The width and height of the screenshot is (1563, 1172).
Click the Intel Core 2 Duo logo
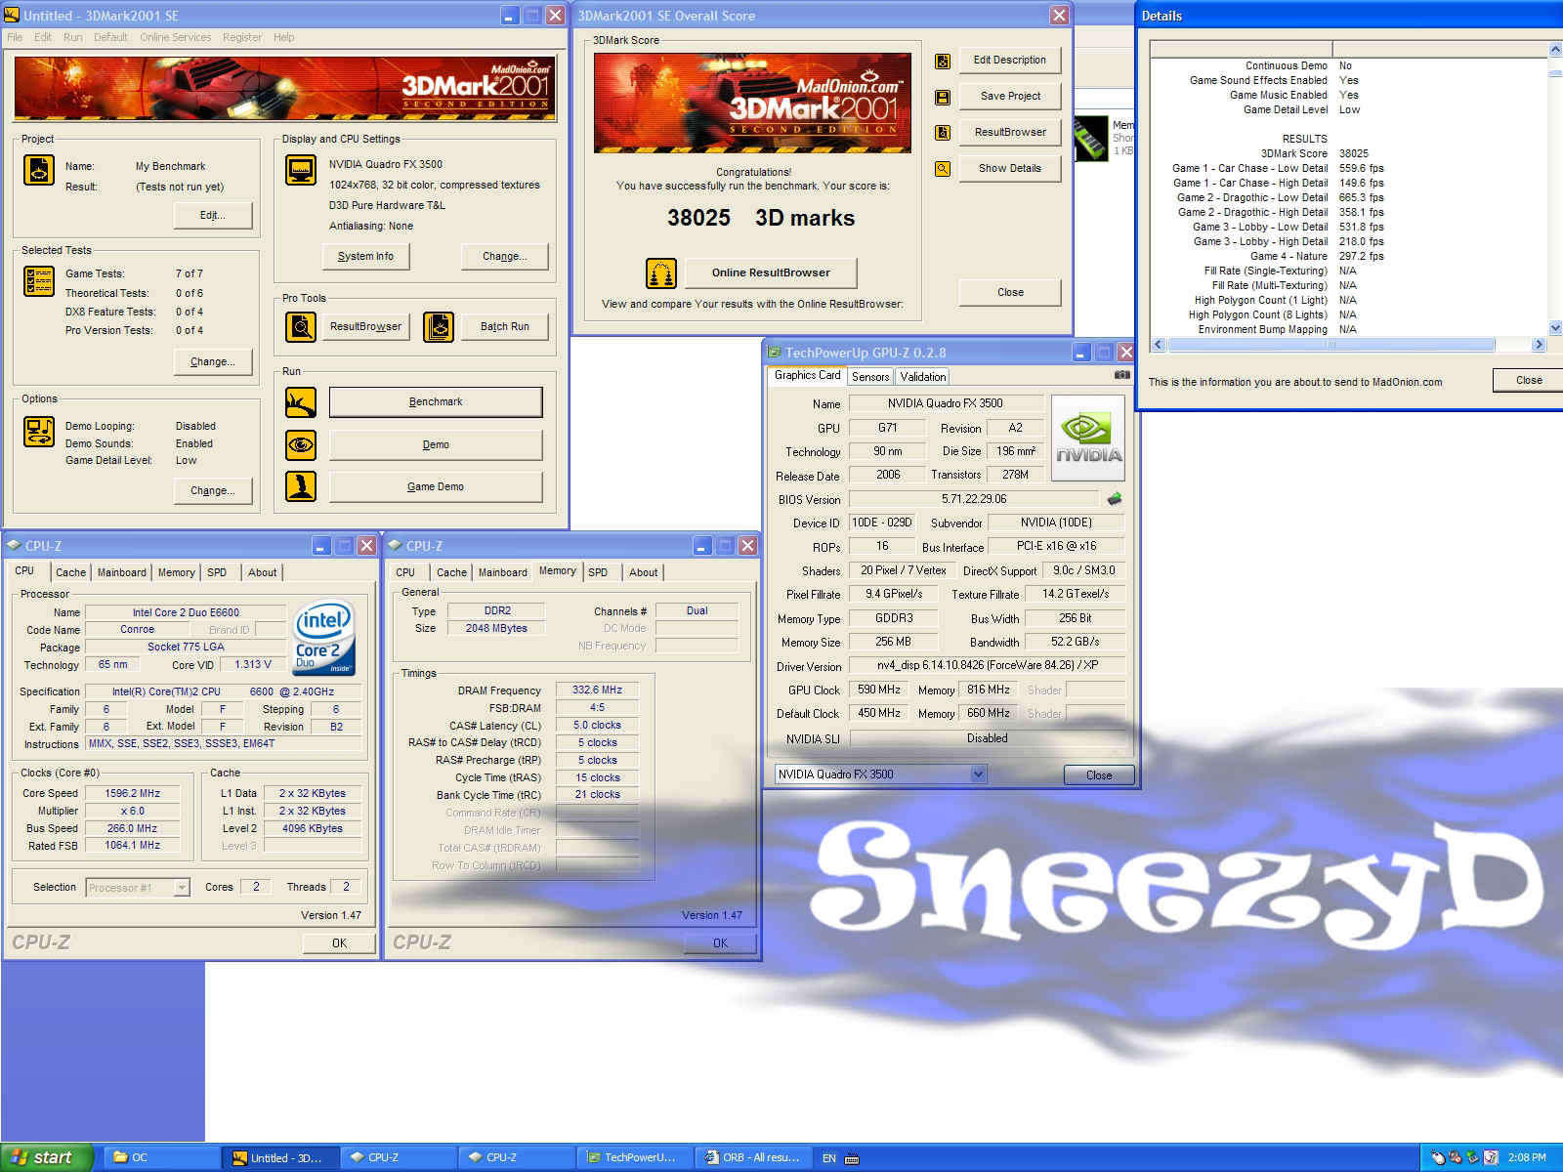pos(323,637)
